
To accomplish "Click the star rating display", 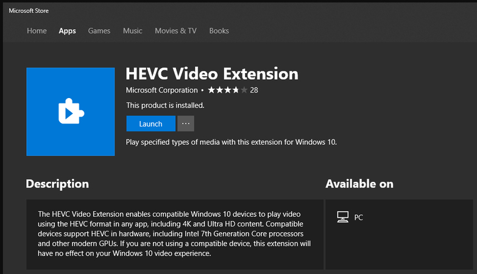I will click(x=227, y=90).
